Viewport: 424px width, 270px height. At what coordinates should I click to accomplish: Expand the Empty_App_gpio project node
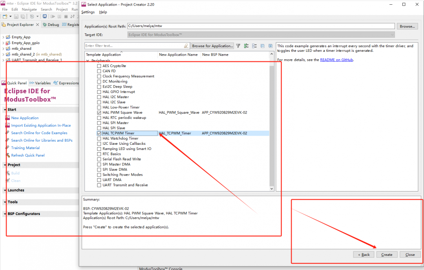coord(3,43)
